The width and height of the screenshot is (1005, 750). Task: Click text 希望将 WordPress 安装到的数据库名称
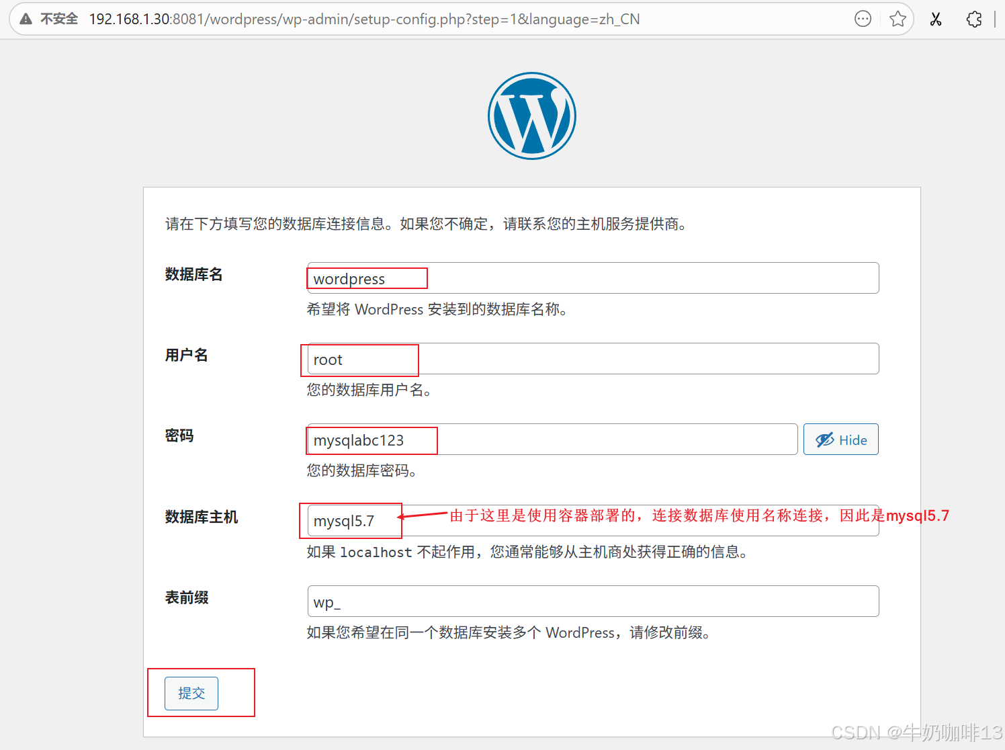click(437, 309)
